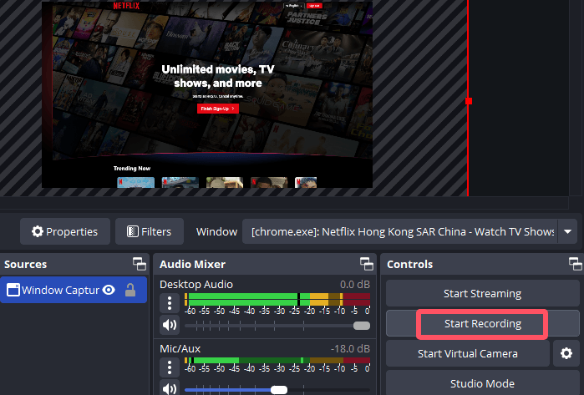Select the Window Capture source row

pyautogui.click(x=74, y=290)
